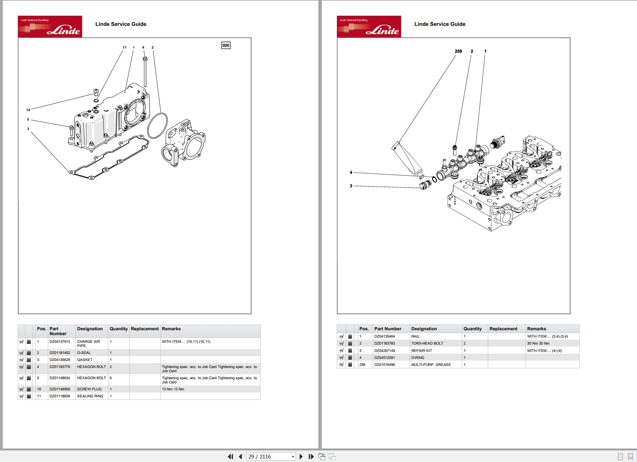Click the 000 box in left diagram
Image resolution: width=637 pixels, height=462 pixels.
point(226,45)
